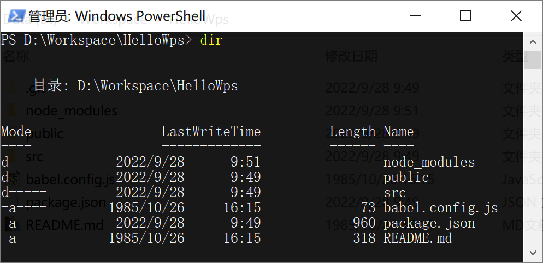Click the scrollbar down arrow
Screen dimensions: 543x263
[533, 253]
